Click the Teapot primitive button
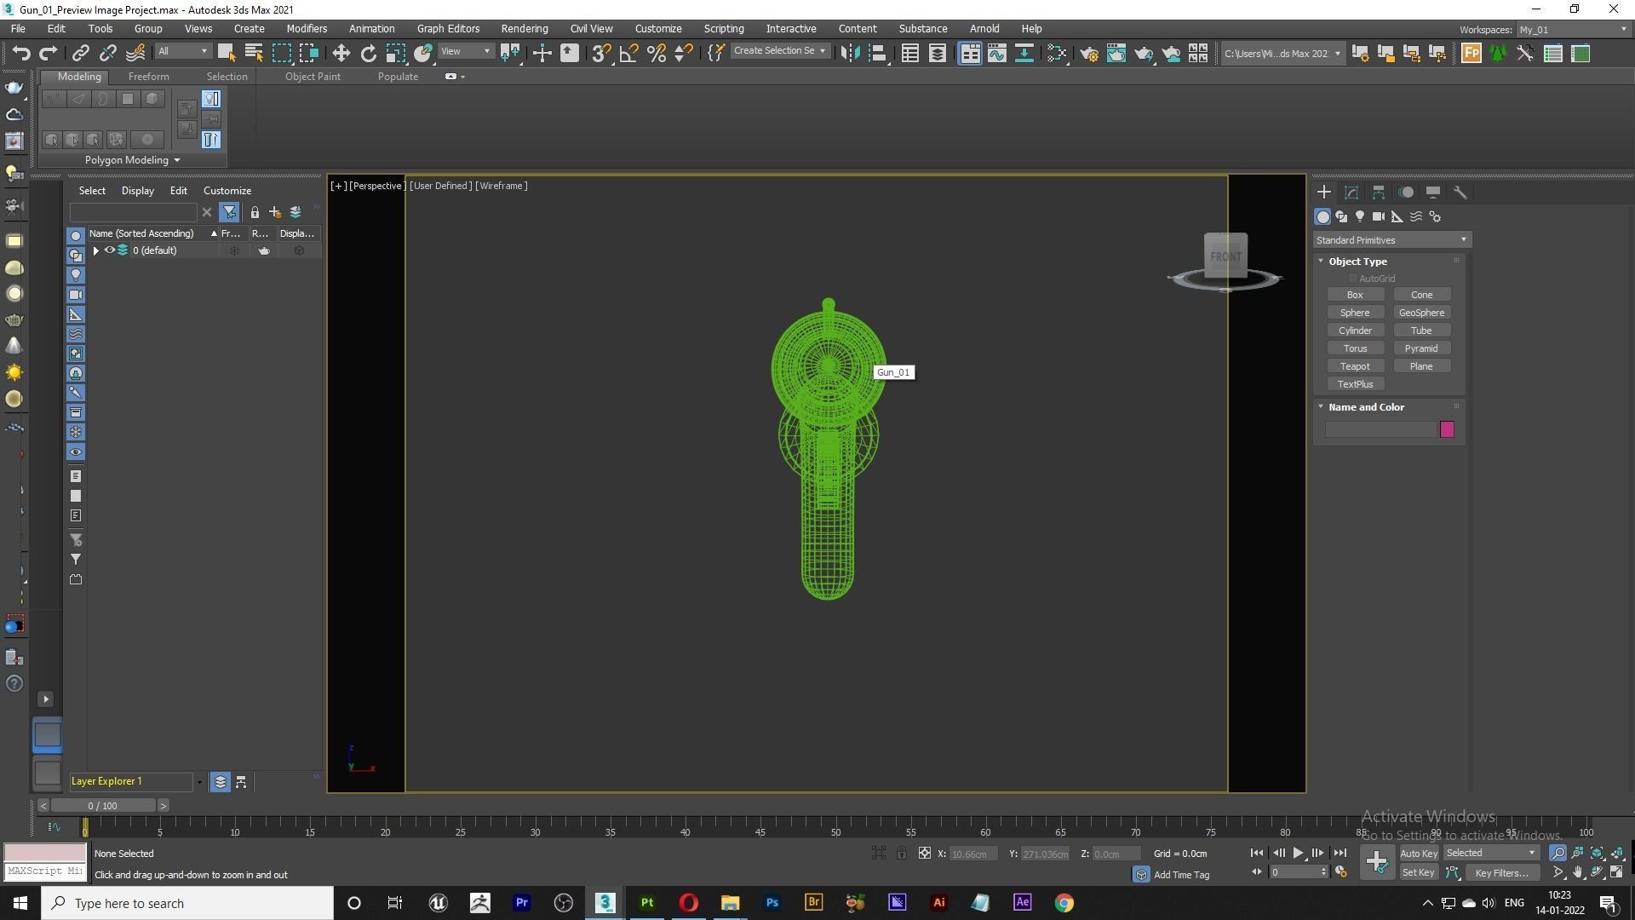 point(1355,366)
